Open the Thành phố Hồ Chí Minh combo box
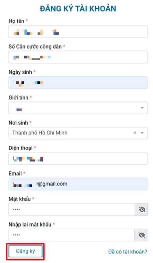The width and height of the screenshot is (153, 263). (78, 133)
